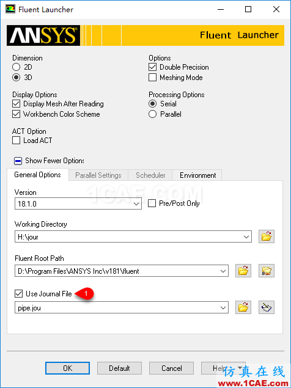Select the 2D dimension radio button
This screenshot has height=388, width=291.
pos(17,67)
